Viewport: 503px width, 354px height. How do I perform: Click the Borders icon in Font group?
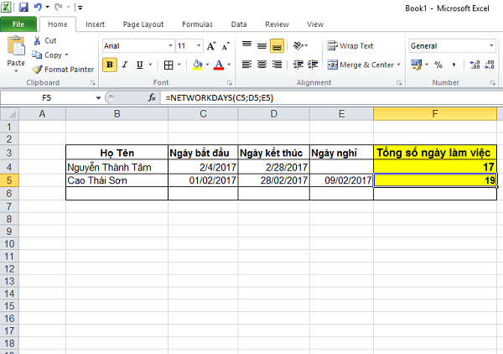coord(169,65)
